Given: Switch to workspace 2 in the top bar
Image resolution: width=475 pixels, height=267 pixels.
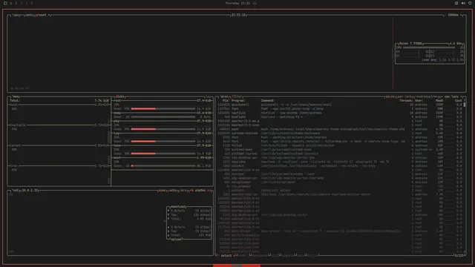Looking at the screenshot, I should [16, 3].
